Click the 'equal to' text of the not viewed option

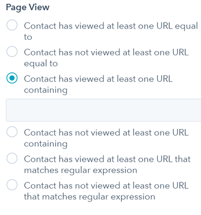(x=41, y=64)
